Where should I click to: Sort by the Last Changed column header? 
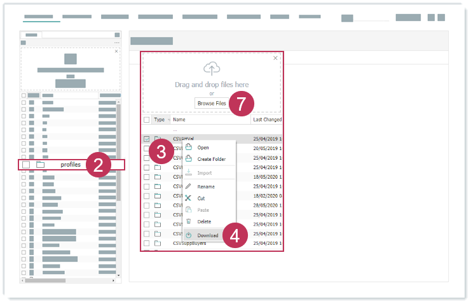click(267, 120)
